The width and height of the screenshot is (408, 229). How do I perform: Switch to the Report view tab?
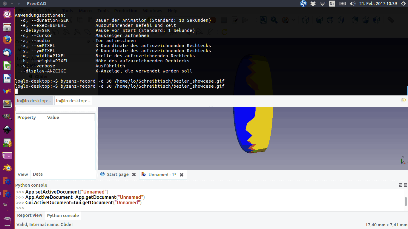click(30, 215)
